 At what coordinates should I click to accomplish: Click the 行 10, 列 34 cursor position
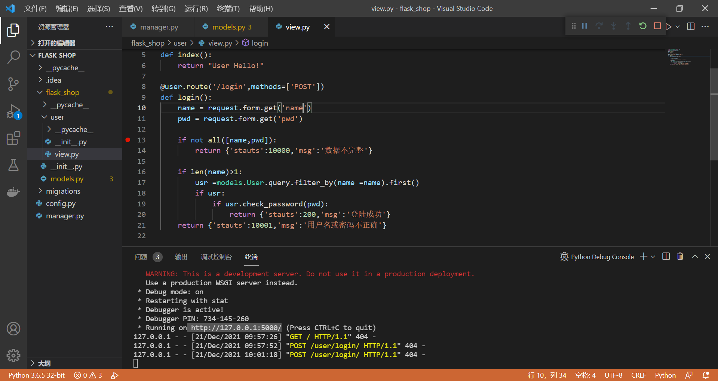[x=547, y=375]
